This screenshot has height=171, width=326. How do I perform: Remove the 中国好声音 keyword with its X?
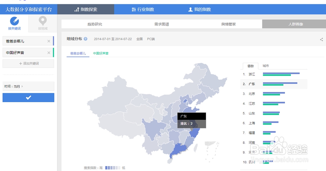49,53
